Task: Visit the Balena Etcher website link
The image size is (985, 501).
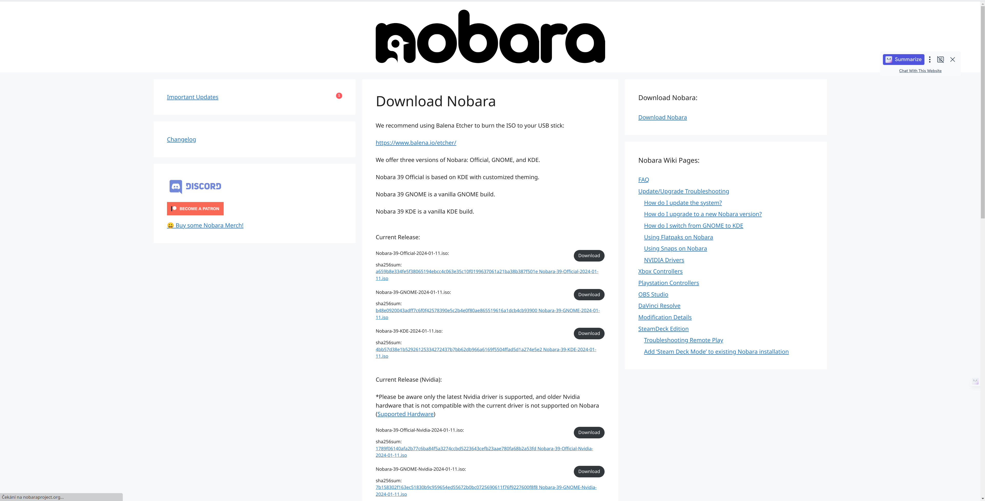Action: click(x=416, y=142)
